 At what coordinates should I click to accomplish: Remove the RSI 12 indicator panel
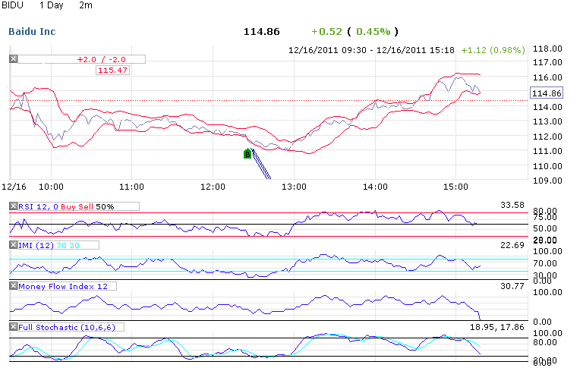click(x=14, y=206)
